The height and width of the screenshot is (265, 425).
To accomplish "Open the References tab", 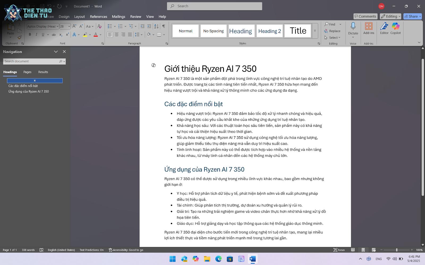I will [x=99, y=16].
